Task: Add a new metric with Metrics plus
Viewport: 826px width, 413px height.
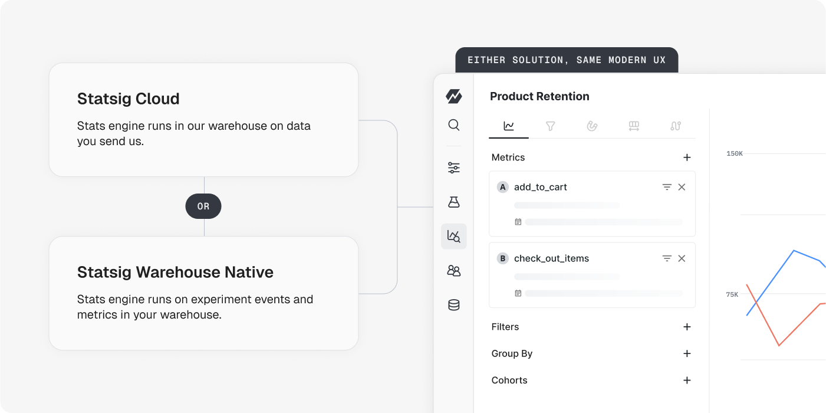Action: point(687,158)
